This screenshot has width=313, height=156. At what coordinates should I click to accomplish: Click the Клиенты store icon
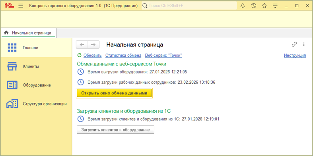pyautogui.click(x=12, y=67)
